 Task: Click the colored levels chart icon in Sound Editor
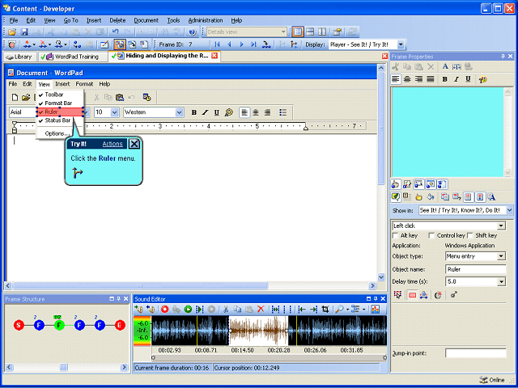[x=375, y=309]
